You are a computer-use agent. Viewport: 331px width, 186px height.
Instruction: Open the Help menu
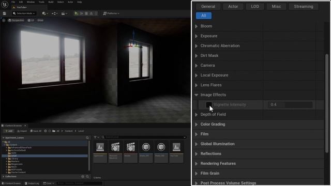point(79,2)
